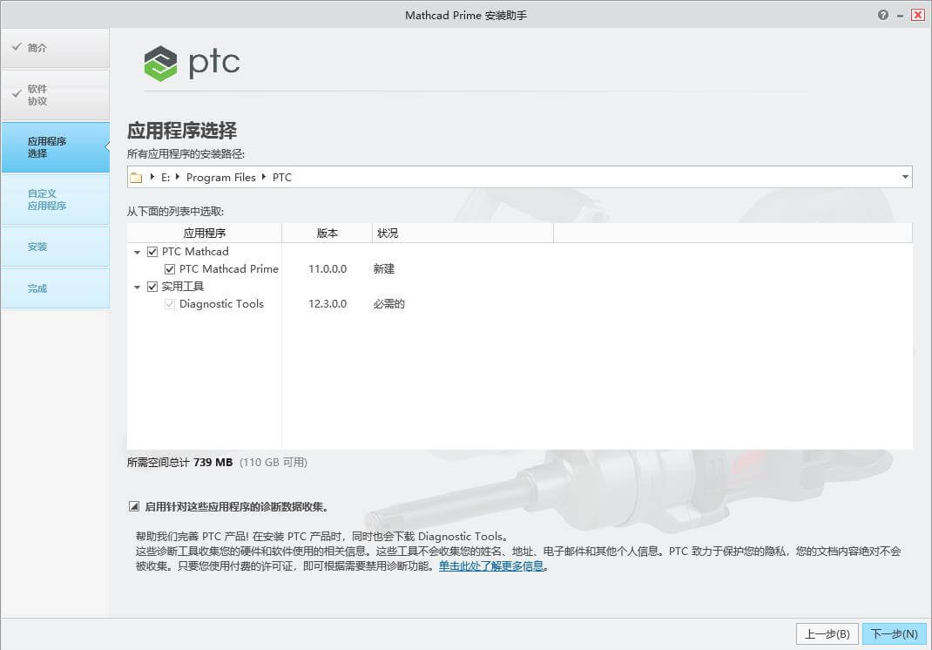Select the 应用程序选择 step

[55, 147]
